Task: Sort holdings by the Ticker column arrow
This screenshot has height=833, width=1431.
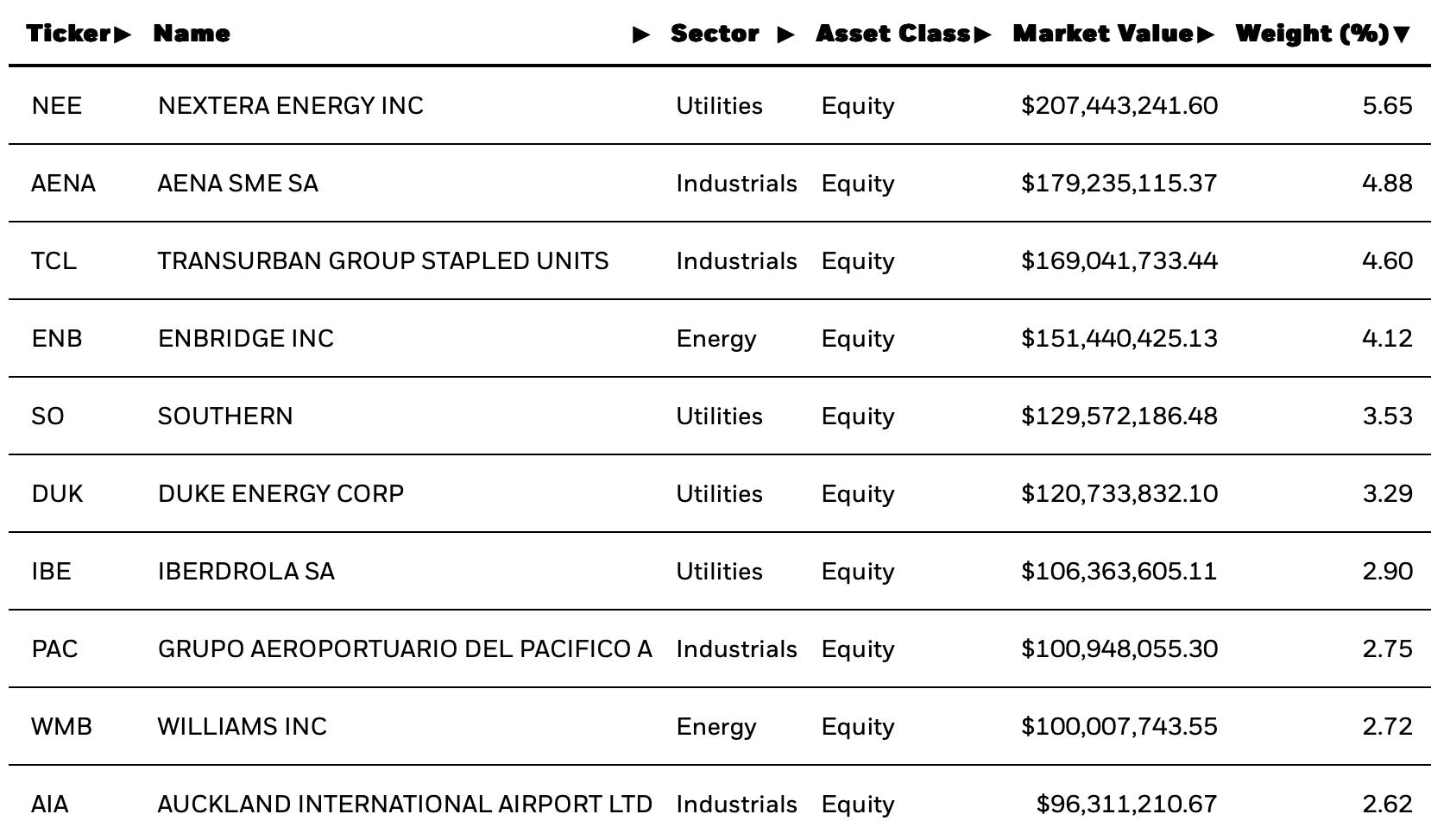Action: point(123,34)
